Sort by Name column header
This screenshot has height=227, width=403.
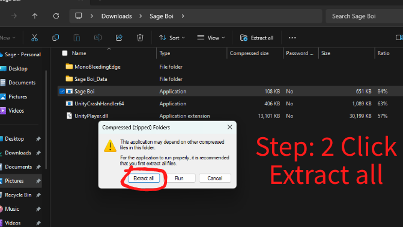[79, 53]
